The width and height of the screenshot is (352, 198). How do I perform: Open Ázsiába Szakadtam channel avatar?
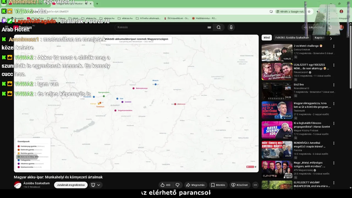[x=18, y=185]
